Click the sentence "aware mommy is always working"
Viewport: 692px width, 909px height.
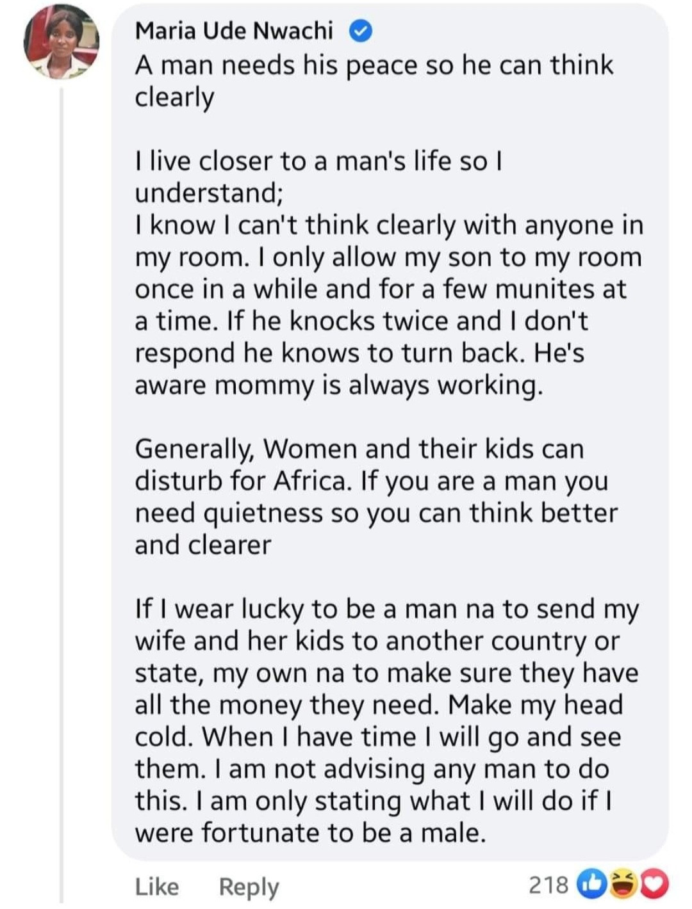pyautogui.click(x=338, y=385)
